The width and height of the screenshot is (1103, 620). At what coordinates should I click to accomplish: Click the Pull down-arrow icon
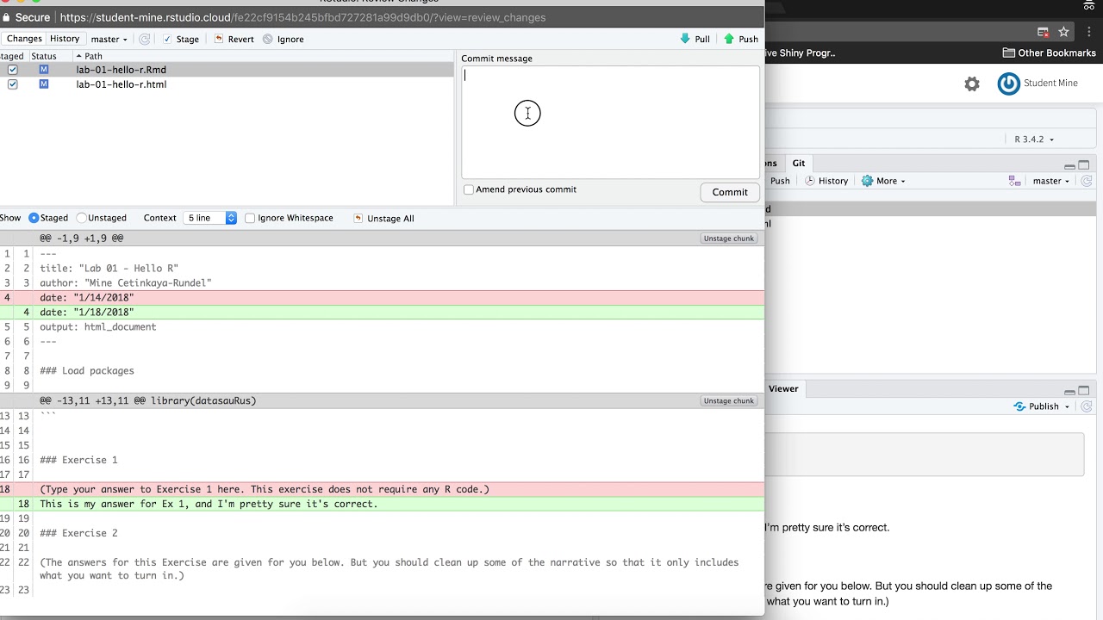click(685, 39)
